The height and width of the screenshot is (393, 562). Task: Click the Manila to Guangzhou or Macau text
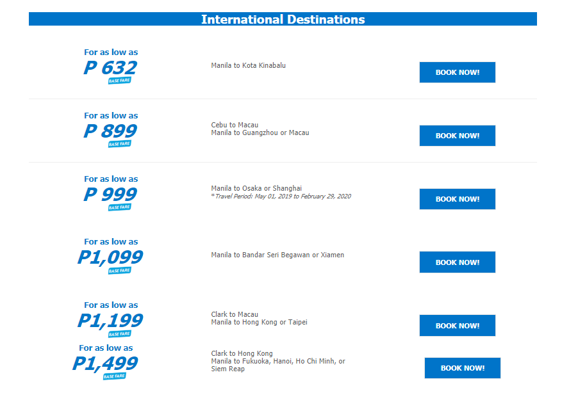260,132
